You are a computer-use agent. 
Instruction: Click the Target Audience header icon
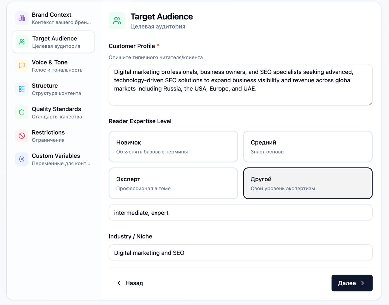tap(117, 21)
